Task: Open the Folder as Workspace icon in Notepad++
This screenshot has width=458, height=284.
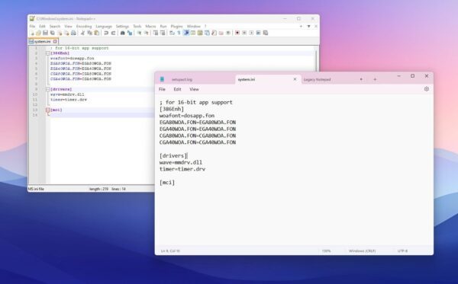Action: (221, 33)
